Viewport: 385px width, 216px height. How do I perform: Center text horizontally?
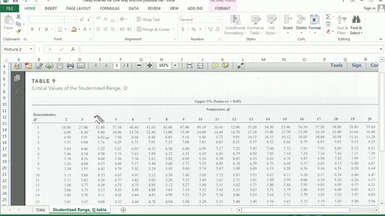[106, 29]
